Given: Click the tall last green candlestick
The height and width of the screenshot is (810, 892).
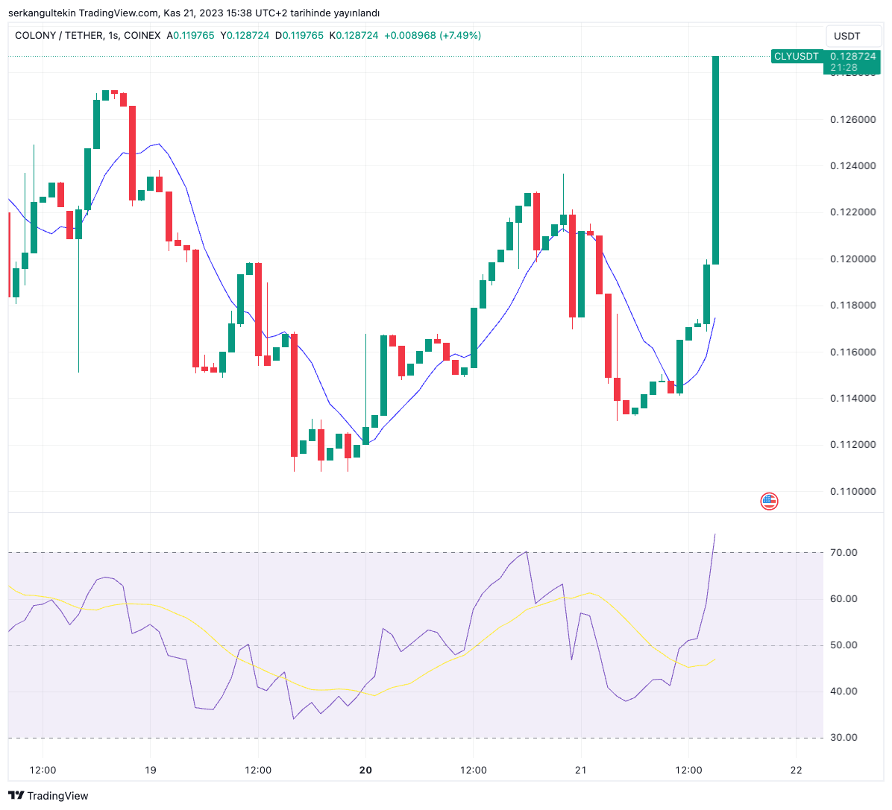Looking at the screenshot, I should [715, 160].
